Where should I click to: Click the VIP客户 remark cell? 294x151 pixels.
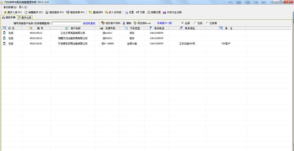pyautogui.click(x=226, y=43)
